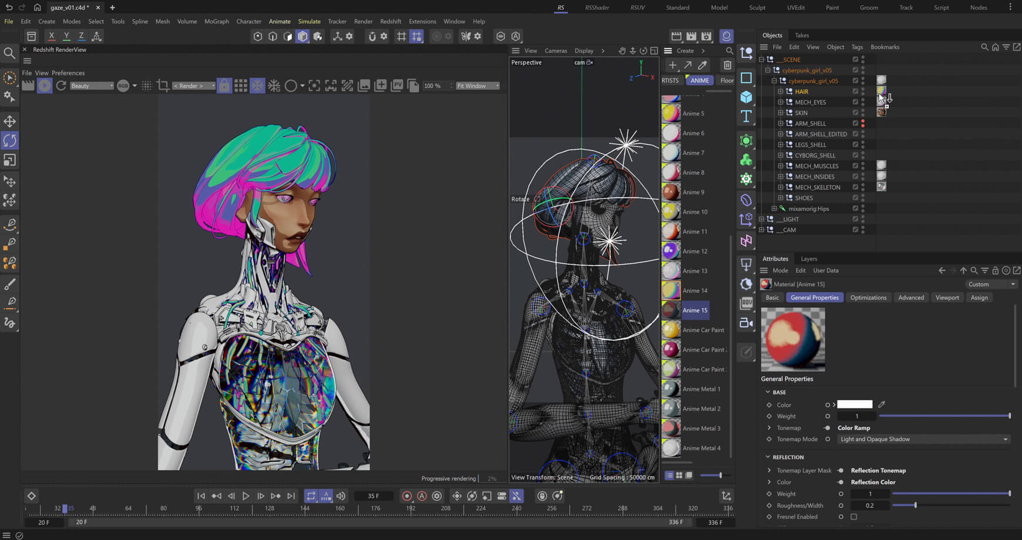Toggle the Z axis lock icon
This screenshot has height=540, width=1022.
tap(81, 36)
